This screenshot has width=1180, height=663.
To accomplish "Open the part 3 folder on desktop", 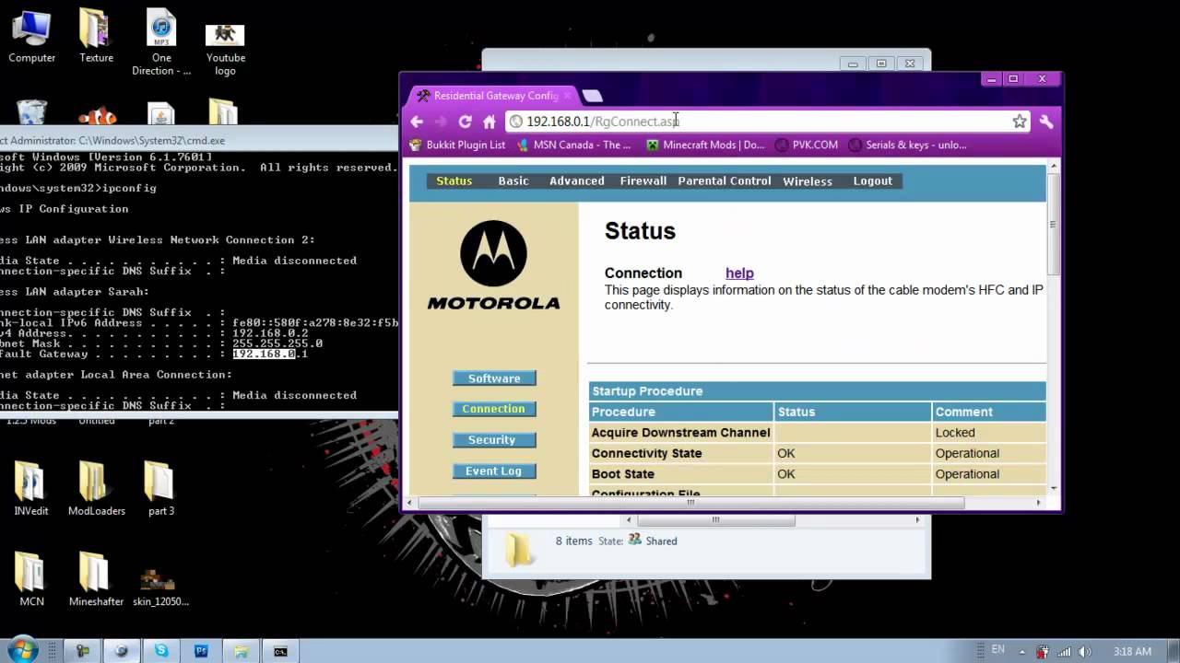I will pos(160,488).
